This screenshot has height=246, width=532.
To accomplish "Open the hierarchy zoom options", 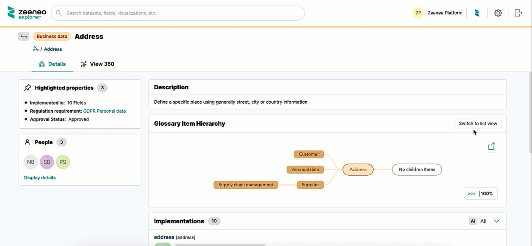I will [x=472, y=193].
